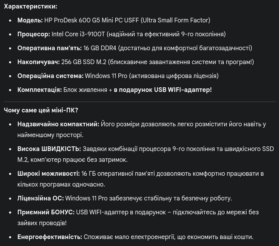Click the "Характеристики:" heading
This screenshot has width=279, height=246.
30,7
